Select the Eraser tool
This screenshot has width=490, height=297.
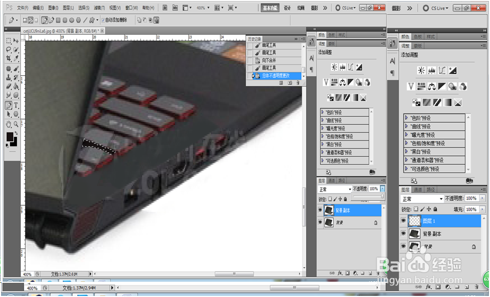pyautogui.click(x=8, y=86)
